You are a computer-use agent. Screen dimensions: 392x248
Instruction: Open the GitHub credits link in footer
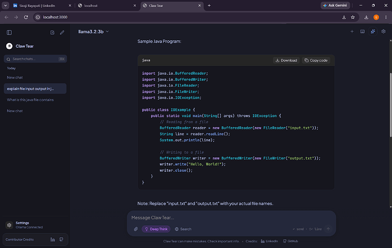click(290, 241)
